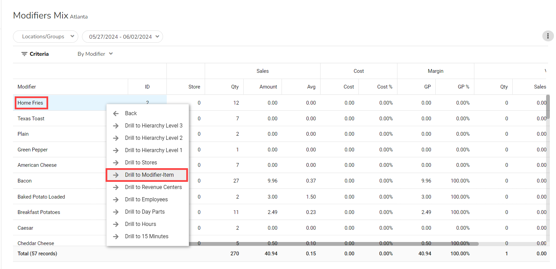Screen dimensions: 556x269
Task: Click arrow icon beside Drill to Hours
Action: (116, 224)
